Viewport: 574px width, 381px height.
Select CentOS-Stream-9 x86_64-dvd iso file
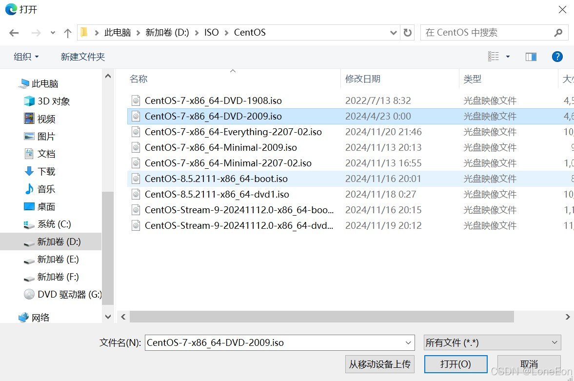click(x=238, y=226)
